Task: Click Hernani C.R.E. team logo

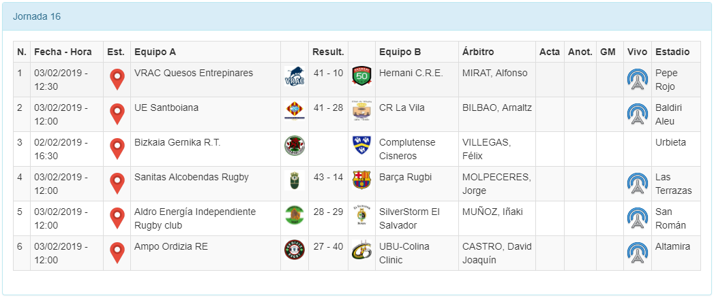Action: click(361, 76)
